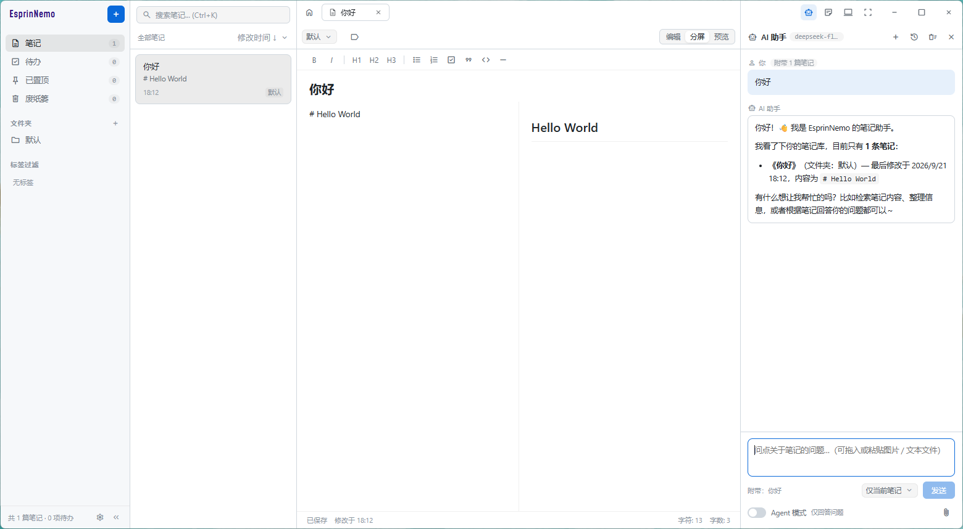Open the 废纸篓 trash
The width and height of the screenshot is (963, 529).
point(65,99)
